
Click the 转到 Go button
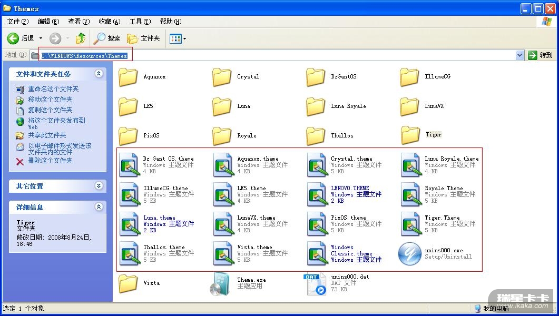(x=541, y=55)
